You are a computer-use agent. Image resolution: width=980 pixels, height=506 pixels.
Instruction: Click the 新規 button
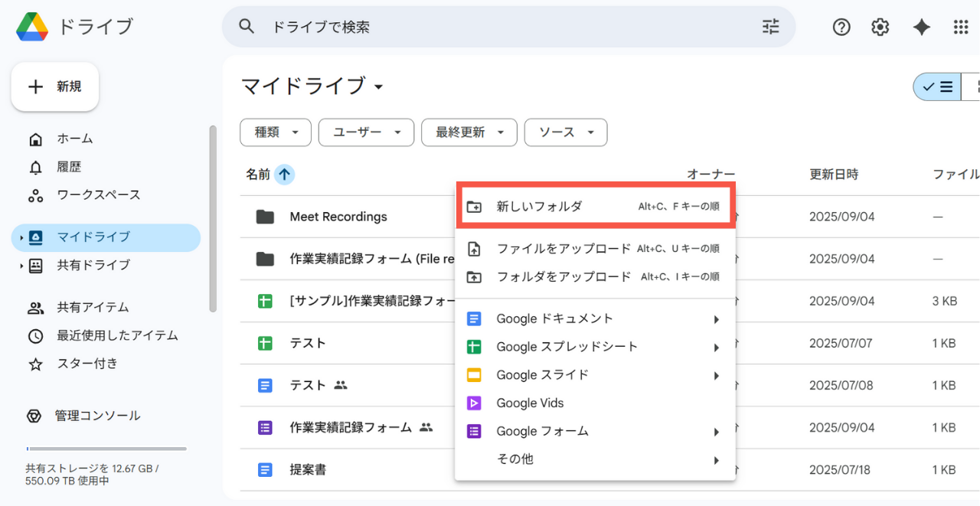[54, 86]
